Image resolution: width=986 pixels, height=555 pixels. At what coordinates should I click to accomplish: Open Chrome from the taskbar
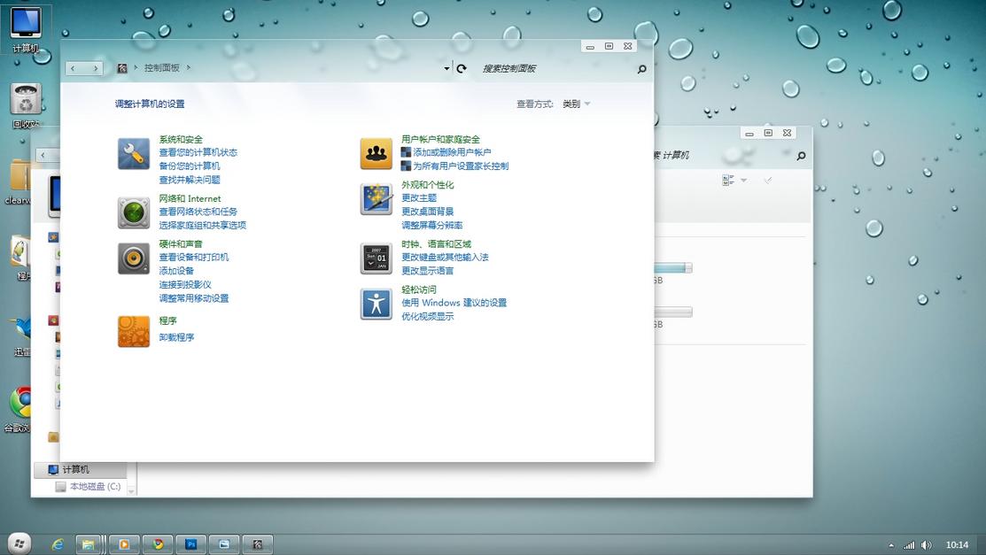[158, 543]
